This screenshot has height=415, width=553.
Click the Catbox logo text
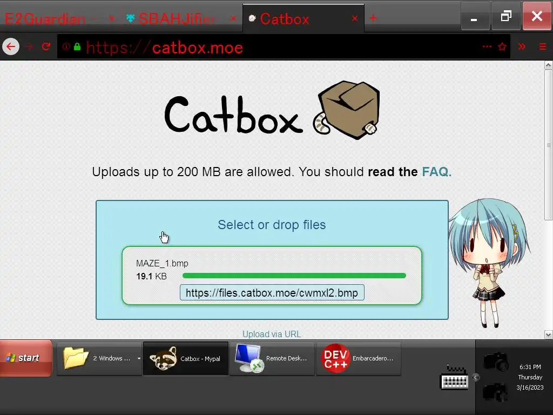tap(233, 115)
